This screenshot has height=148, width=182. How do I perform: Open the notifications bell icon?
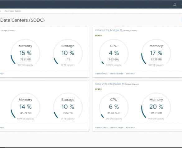pyautogui.click(x=175, y=5)
